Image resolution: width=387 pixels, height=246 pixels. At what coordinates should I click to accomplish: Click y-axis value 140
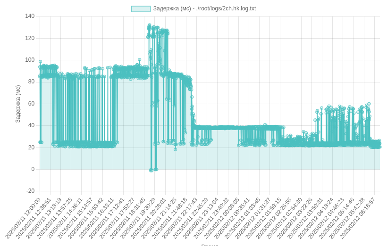click(30, 16)
